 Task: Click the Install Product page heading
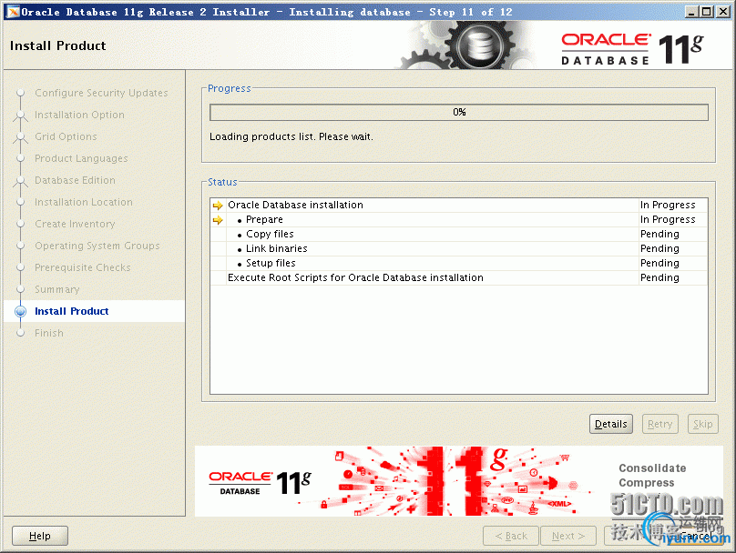pyautogui.click(x=57, y=45)
